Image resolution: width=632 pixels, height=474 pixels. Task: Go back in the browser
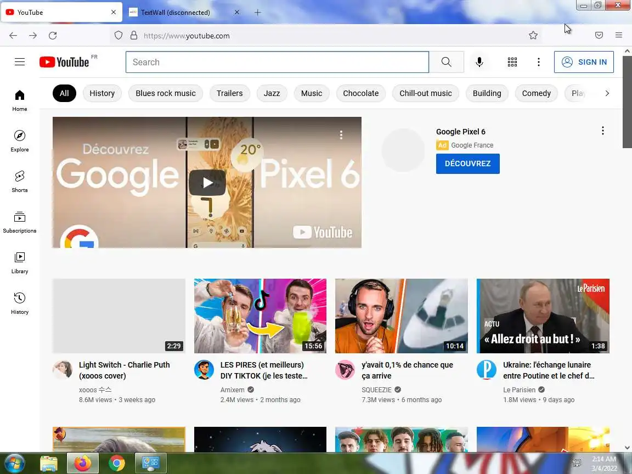point(13,36)
